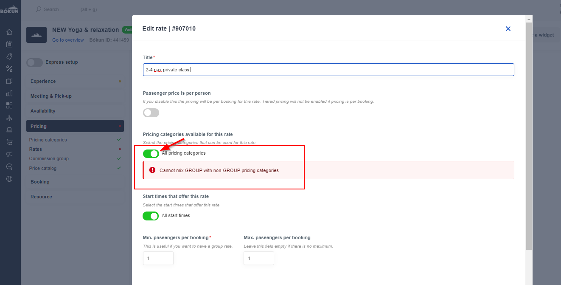Click the megaphone marketing icon
561x285 pixels.
[9, 154]
